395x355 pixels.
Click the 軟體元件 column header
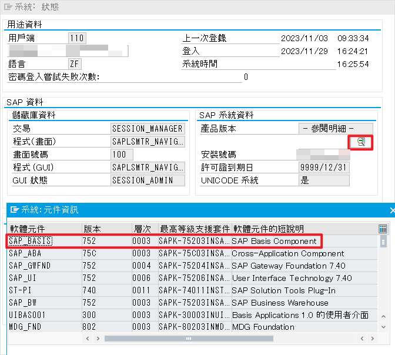[45, 229]
